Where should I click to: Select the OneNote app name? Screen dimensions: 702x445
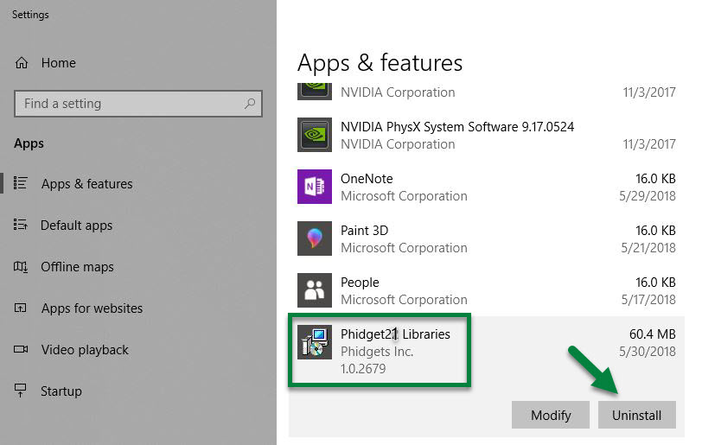pyautogui.click(x=367, y=179)
